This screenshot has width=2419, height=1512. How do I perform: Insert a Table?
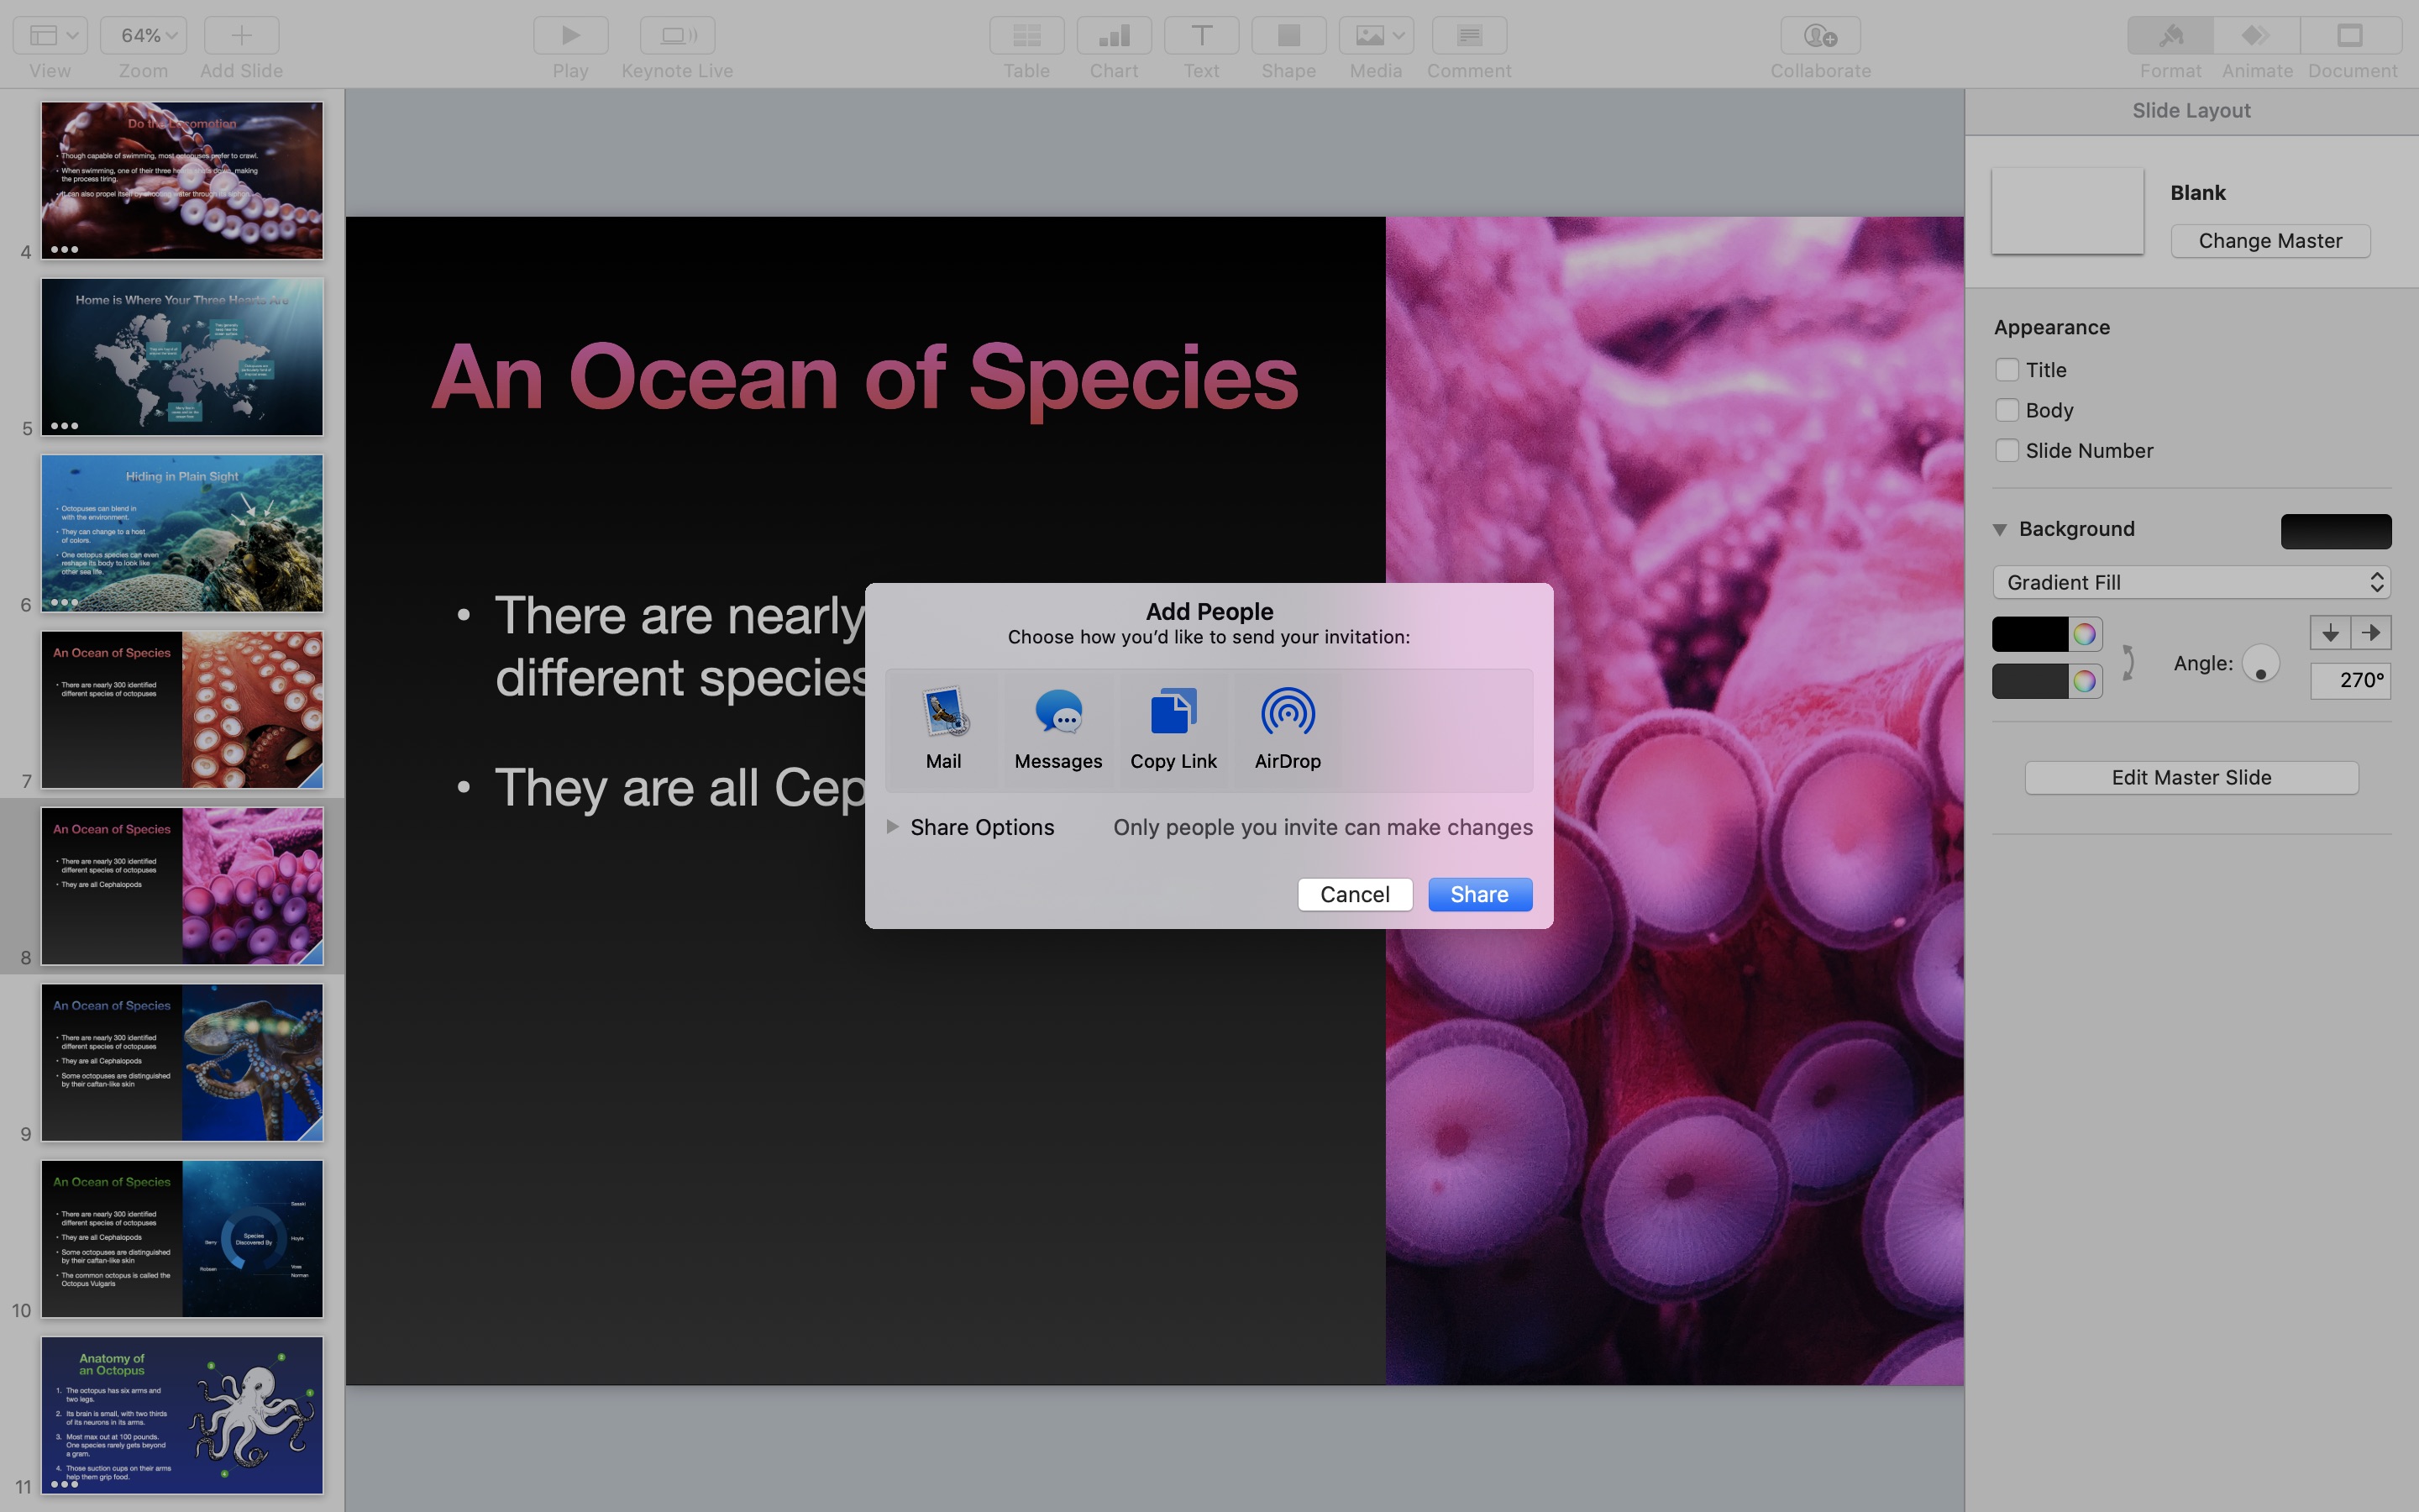click(x=1026, y=36)
